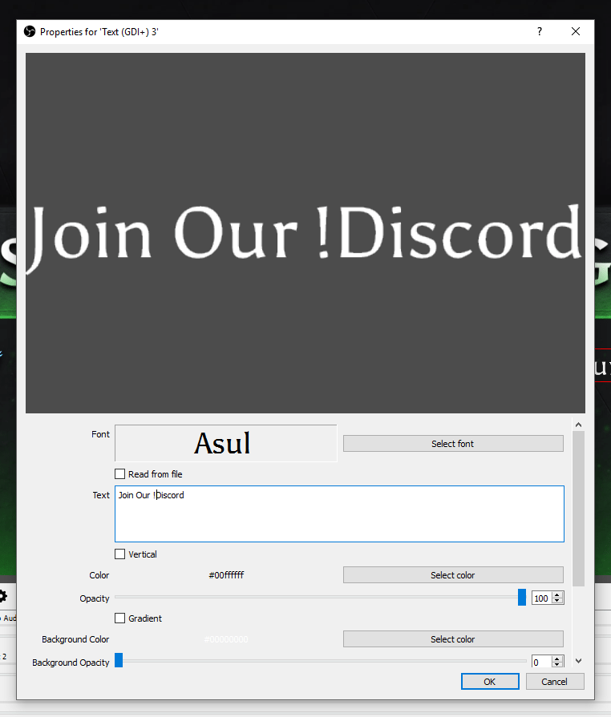Decrease Opacity with the spinbox down arrow
This screenshot has height=717, width=611.
(557, 602)
